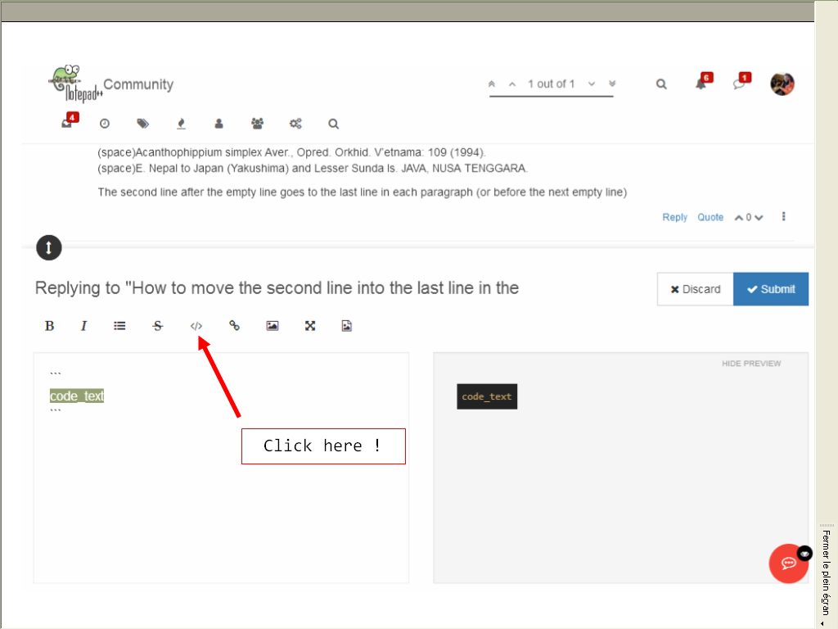The height and width of the screenshot is (629, 838).
Task: Open the Tags icon
Action: click(x=142, y=124)
